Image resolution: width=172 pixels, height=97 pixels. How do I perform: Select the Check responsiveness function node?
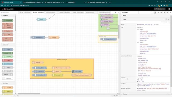61,68
